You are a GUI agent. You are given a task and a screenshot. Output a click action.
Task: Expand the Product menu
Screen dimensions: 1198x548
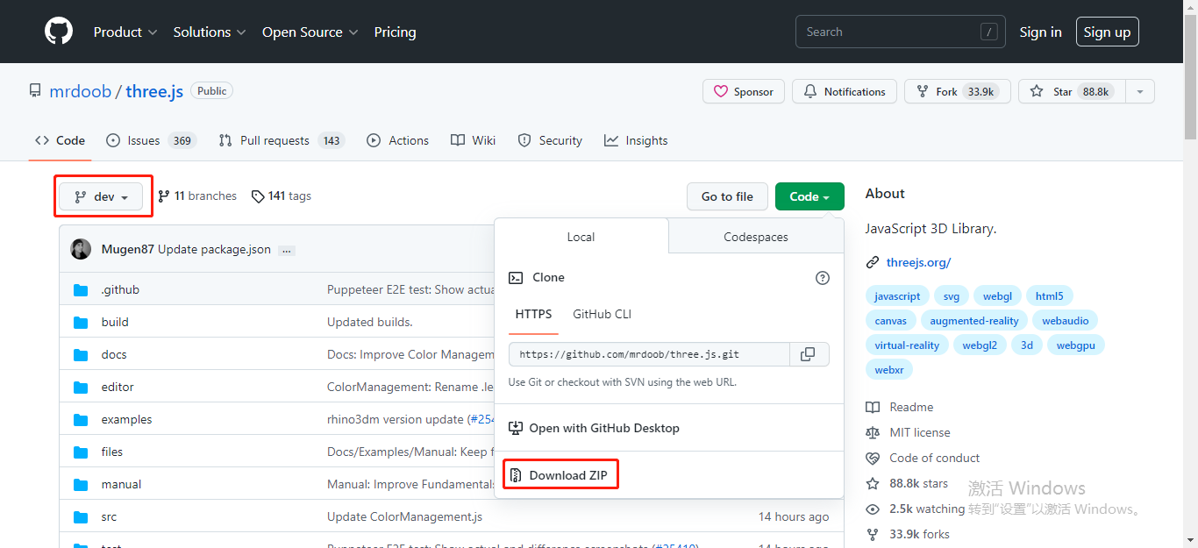(125, 32)
